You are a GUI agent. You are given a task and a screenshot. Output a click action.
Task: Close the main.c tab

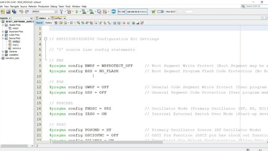point(49,18)
